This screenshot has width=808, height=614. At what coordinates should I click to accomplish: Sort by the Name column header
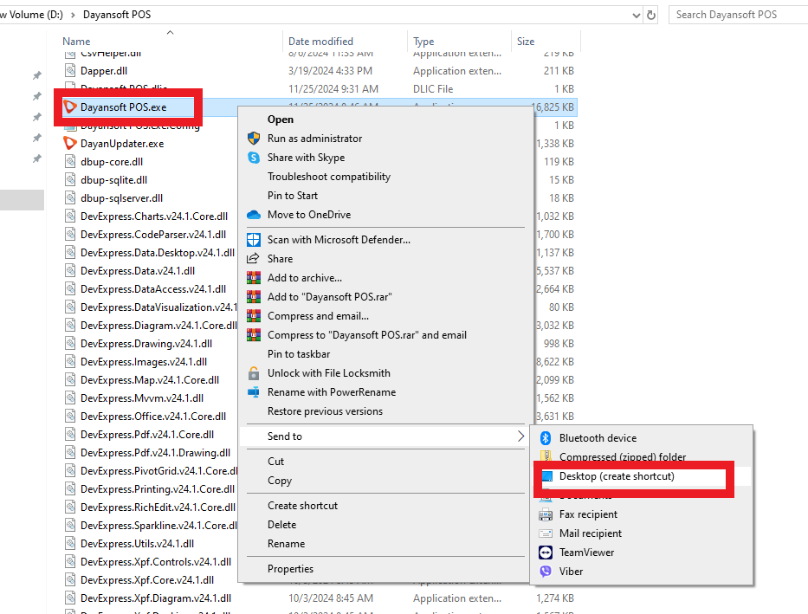(76, 42)
